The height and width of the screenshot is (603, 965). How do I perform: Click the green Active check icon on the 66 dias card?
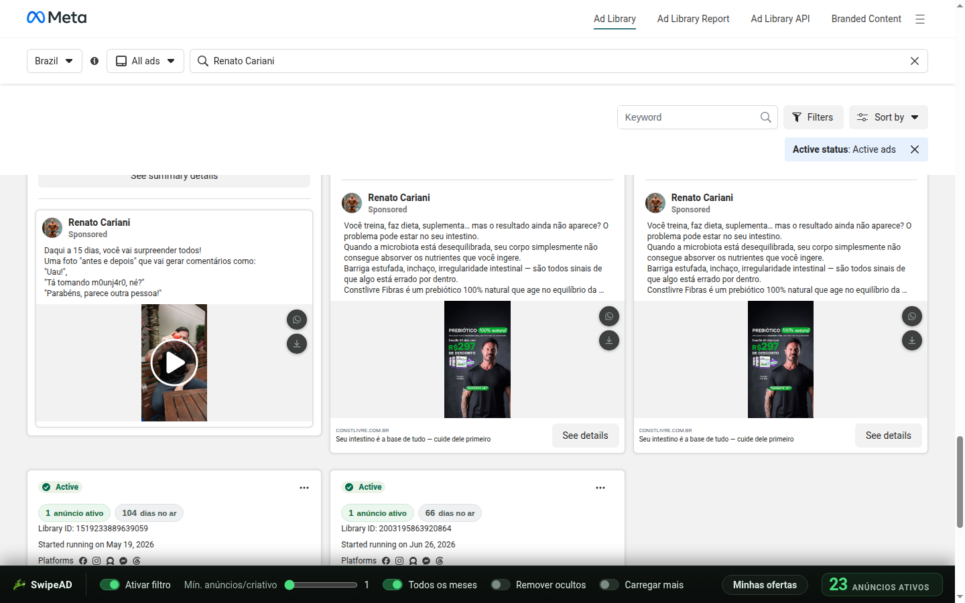tap(349, 487)
